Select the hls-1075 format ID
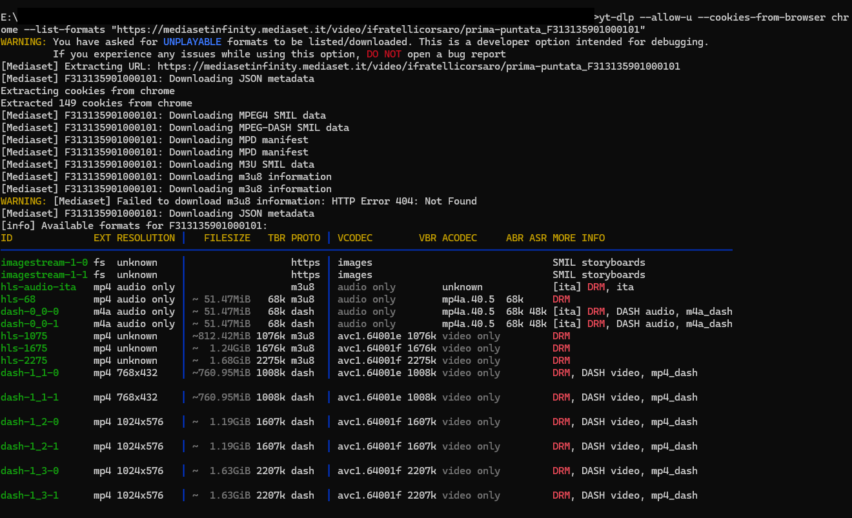852x518 pixels. 24,336
